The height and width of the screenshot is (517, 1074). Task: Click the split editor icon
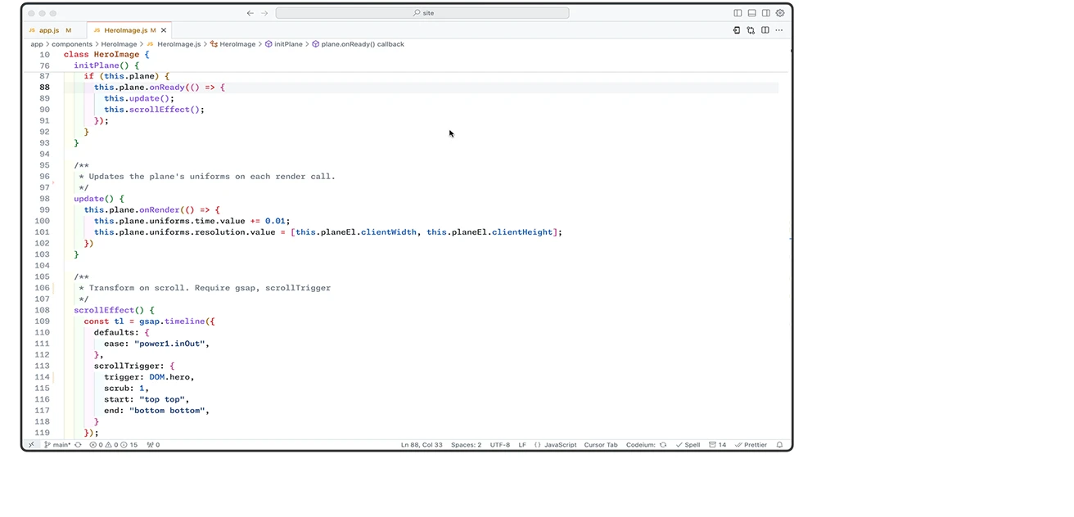coord(765,30)
